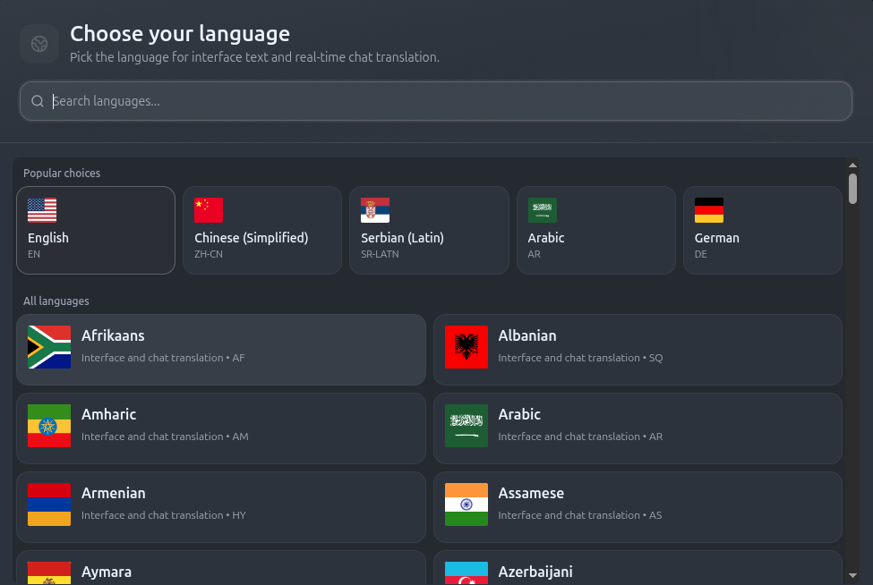Click the globe icon beside the heading
The image size is (873, 585).
39,44
